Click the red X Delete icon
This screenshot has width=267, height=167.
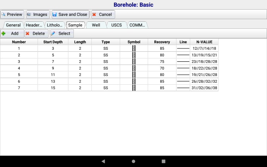click(28, 33)
